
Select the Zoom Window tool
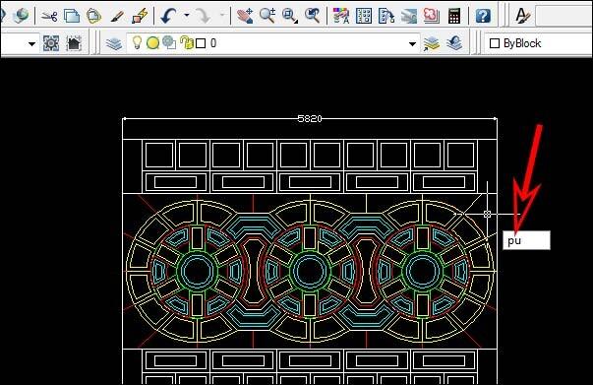coord(290,16)
